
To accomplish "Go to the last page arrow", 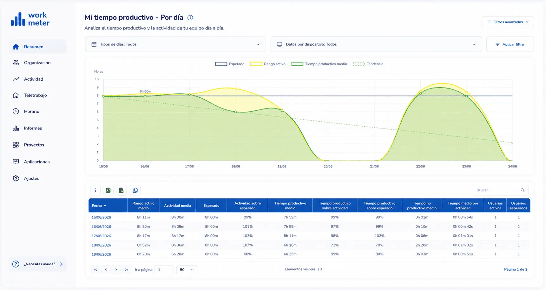I will (127, 270).
